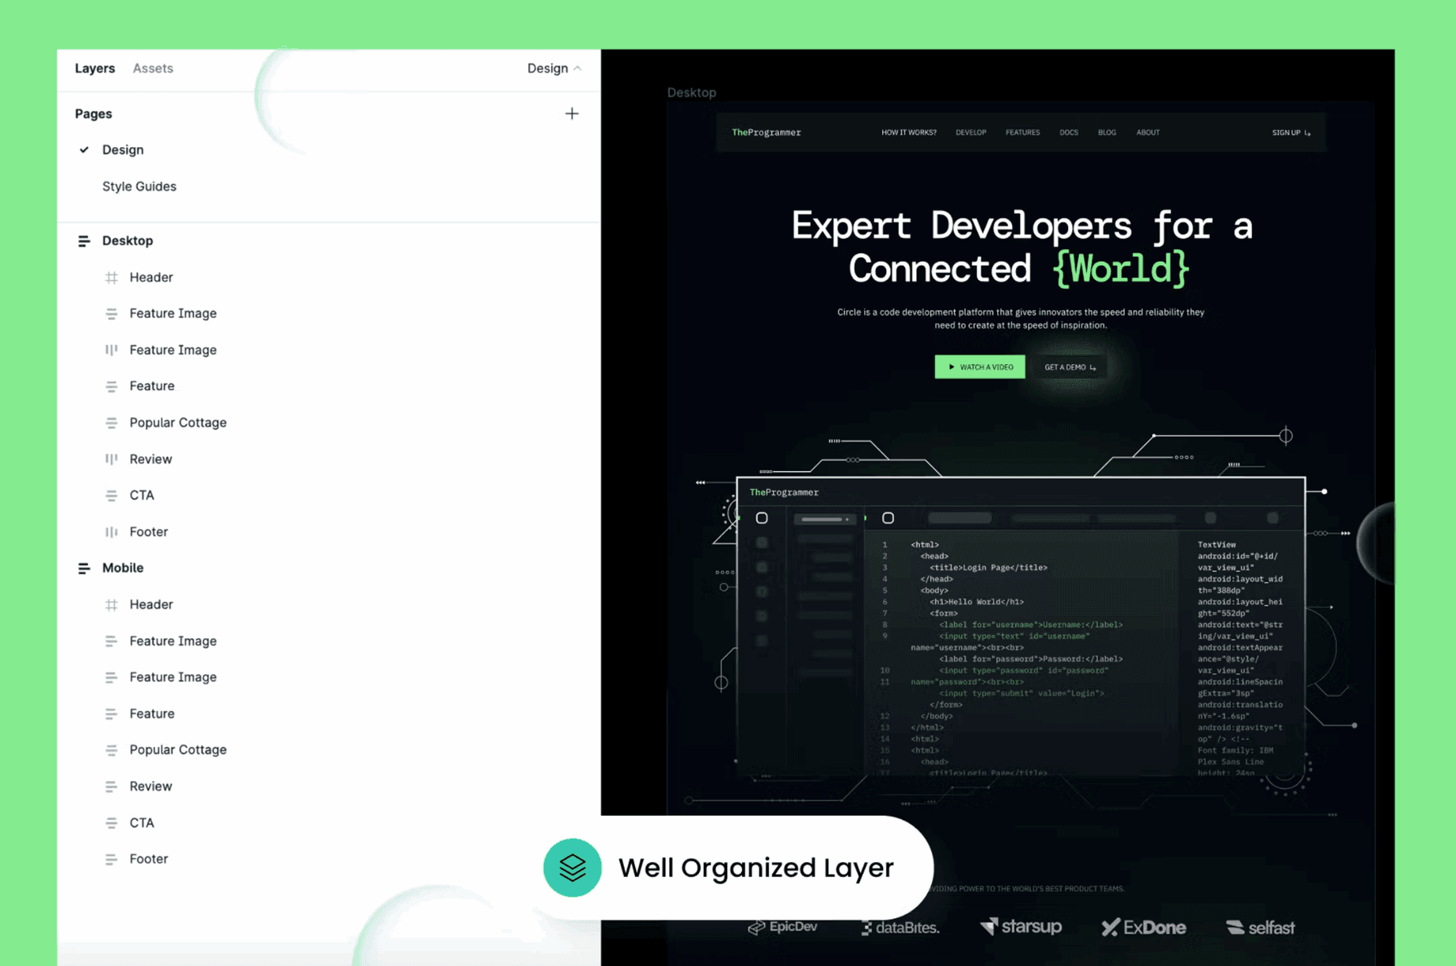Screen dimensions: 1456x966
Task: Switch to the Assets tab
Action: [153, 68]
